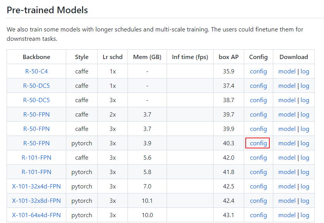324x223 pixels.
Task: Open config for R-50-FPN caffe 2x row
Action: 258,115
